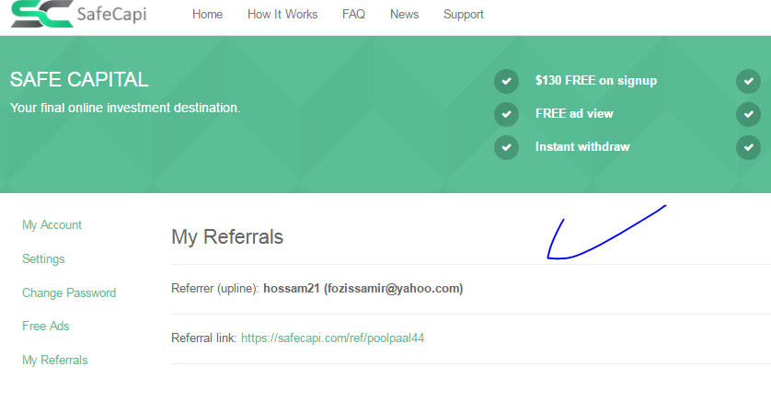Select News in the top navigation
Image resolution: width=771 pixels, height=401 pixels.
tap(404, 14)
